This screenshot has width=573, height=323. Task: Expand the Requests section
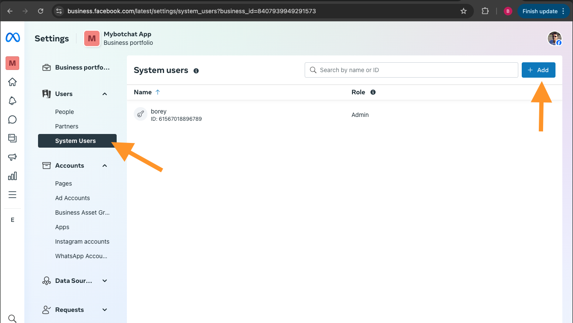105,310
